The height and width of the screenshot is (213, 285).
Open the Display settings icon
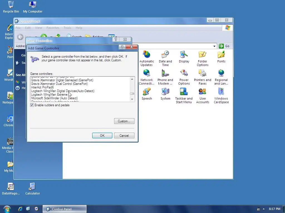point(184,57)
